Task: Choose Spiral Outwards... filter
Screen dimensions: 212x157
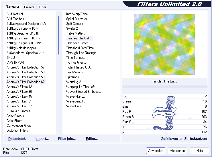Action: [78, 19]
